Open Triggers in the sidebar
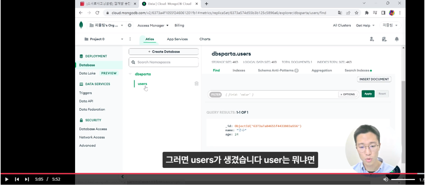Image resolution: width=427 pixels, height=185 pixels. (x=85, y=93)
